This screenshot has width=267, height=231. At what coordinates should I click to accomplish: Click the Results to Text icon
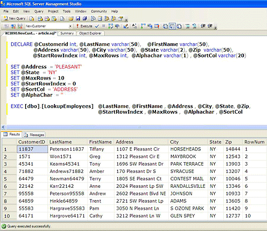point(165,26)
